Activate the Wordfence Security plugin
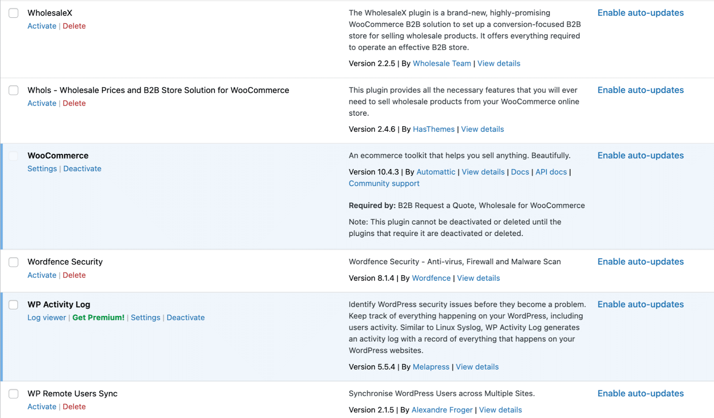This screenshot has height=418, width=714. pyautogui.click(x=42, y=275)
